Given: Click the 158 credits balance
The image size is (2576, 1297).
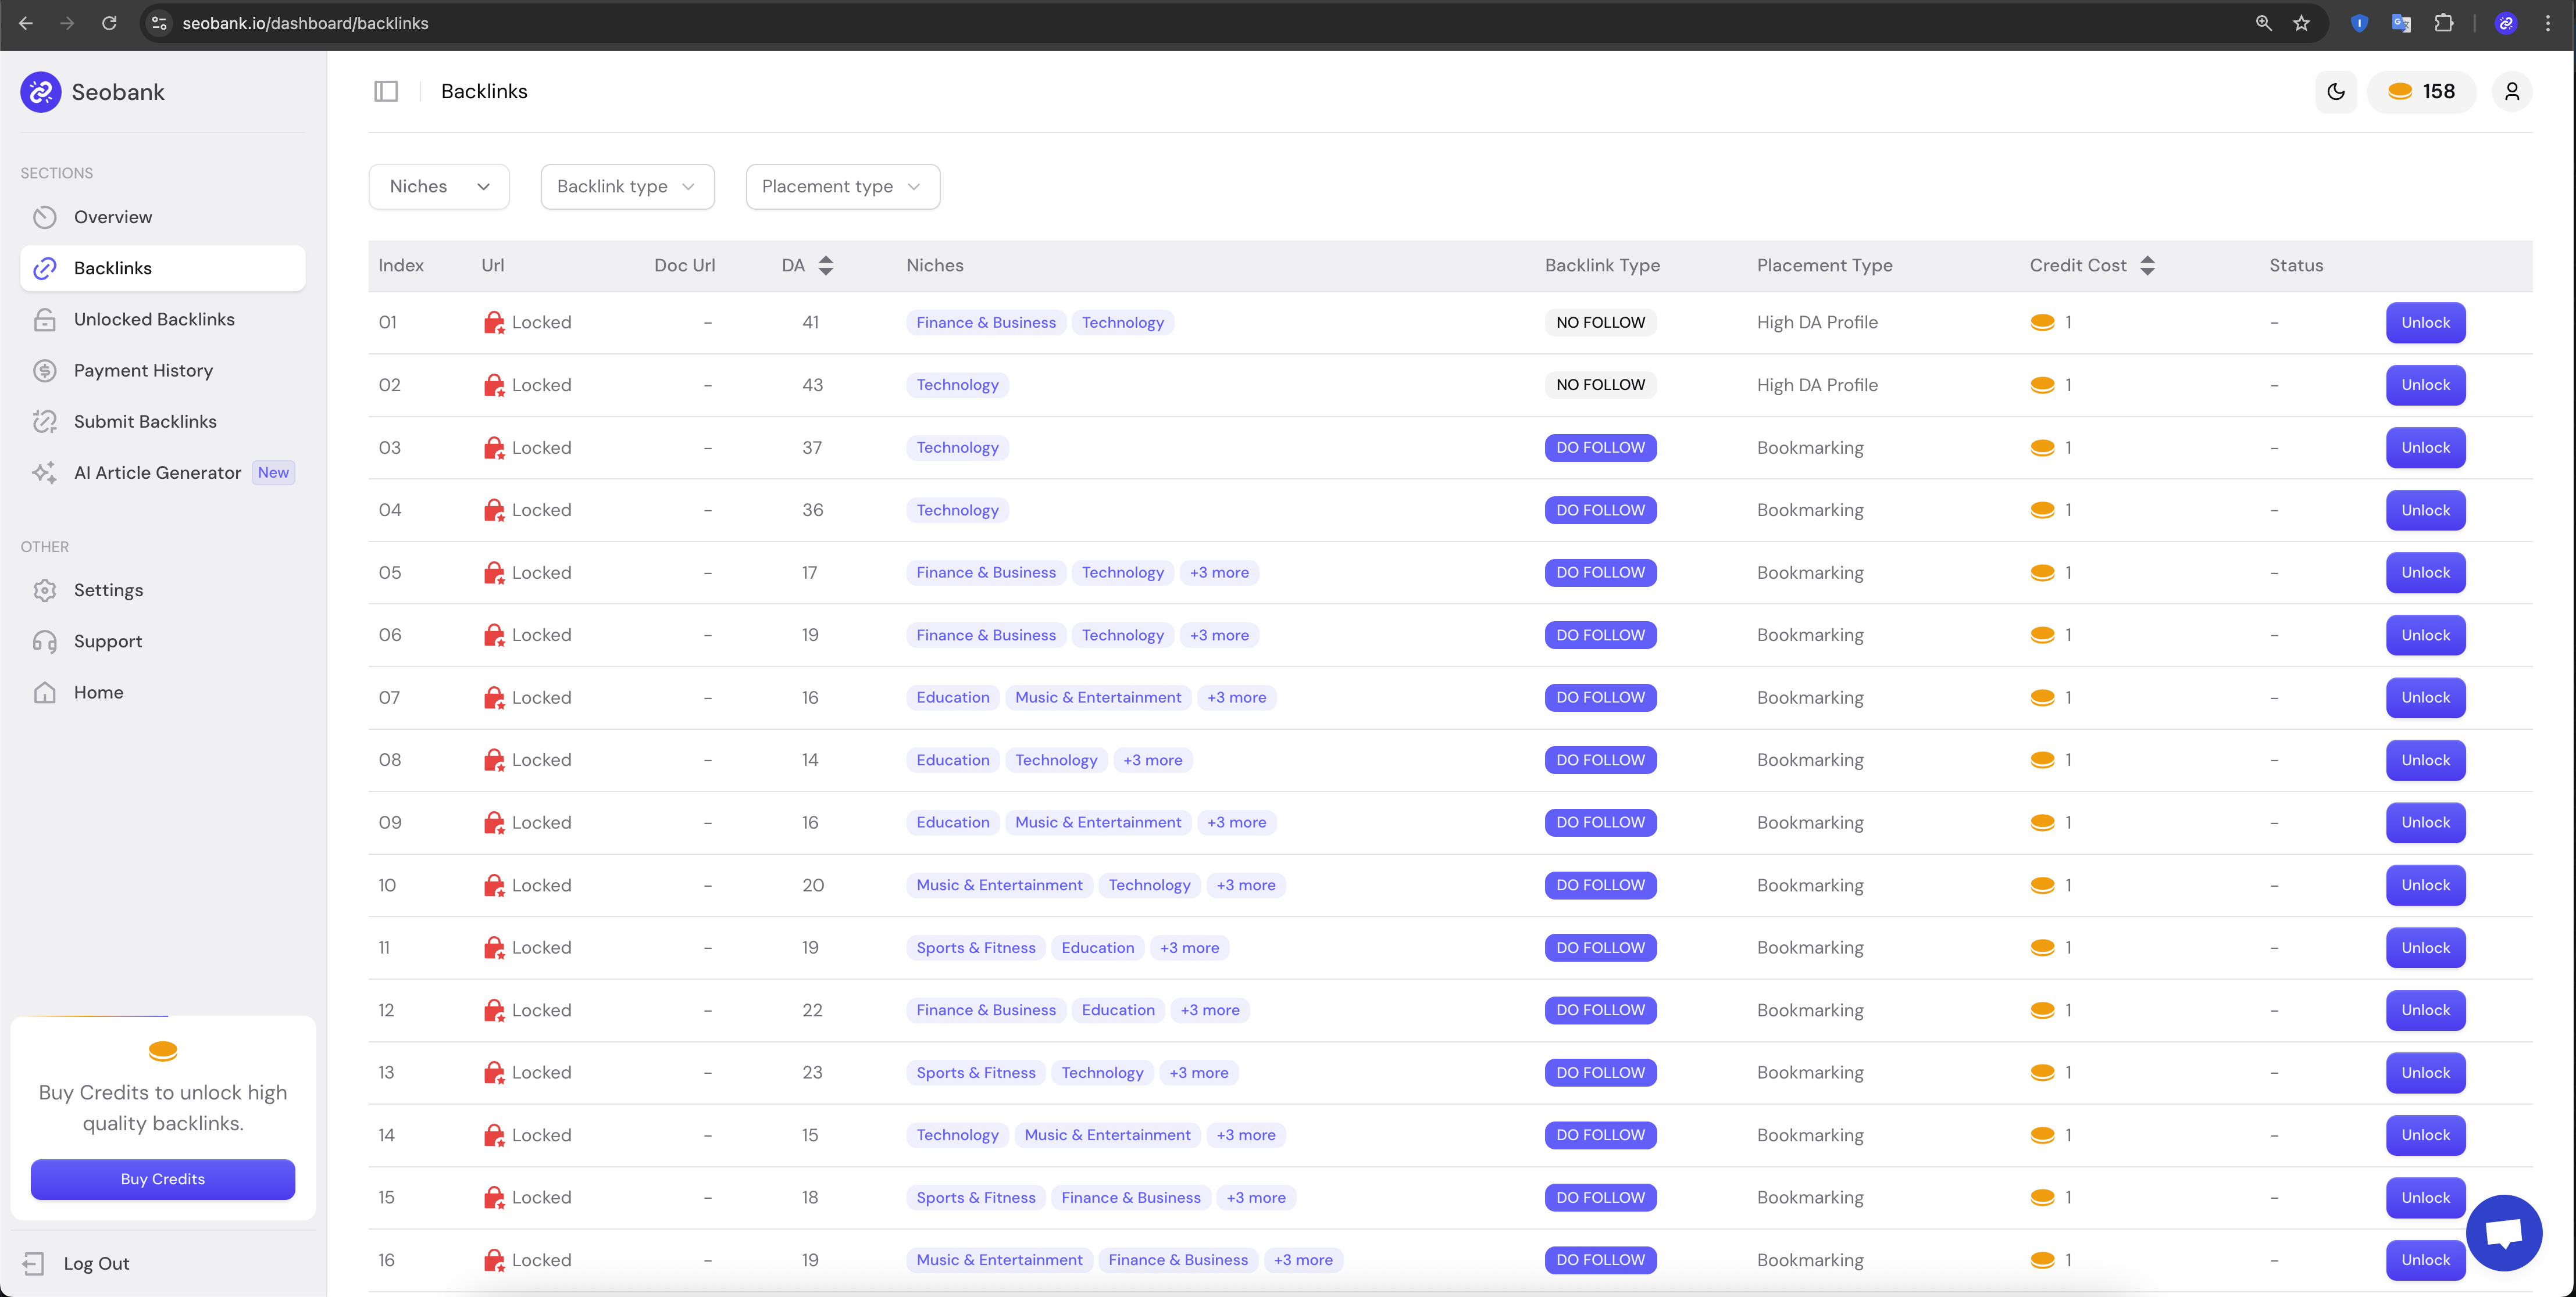Looking at the screenshot, I should [2421, 91].
